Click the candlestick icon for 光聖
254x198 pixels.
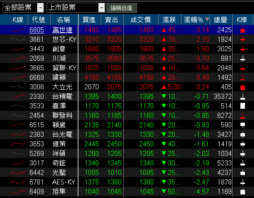click(x=243, y=173)
